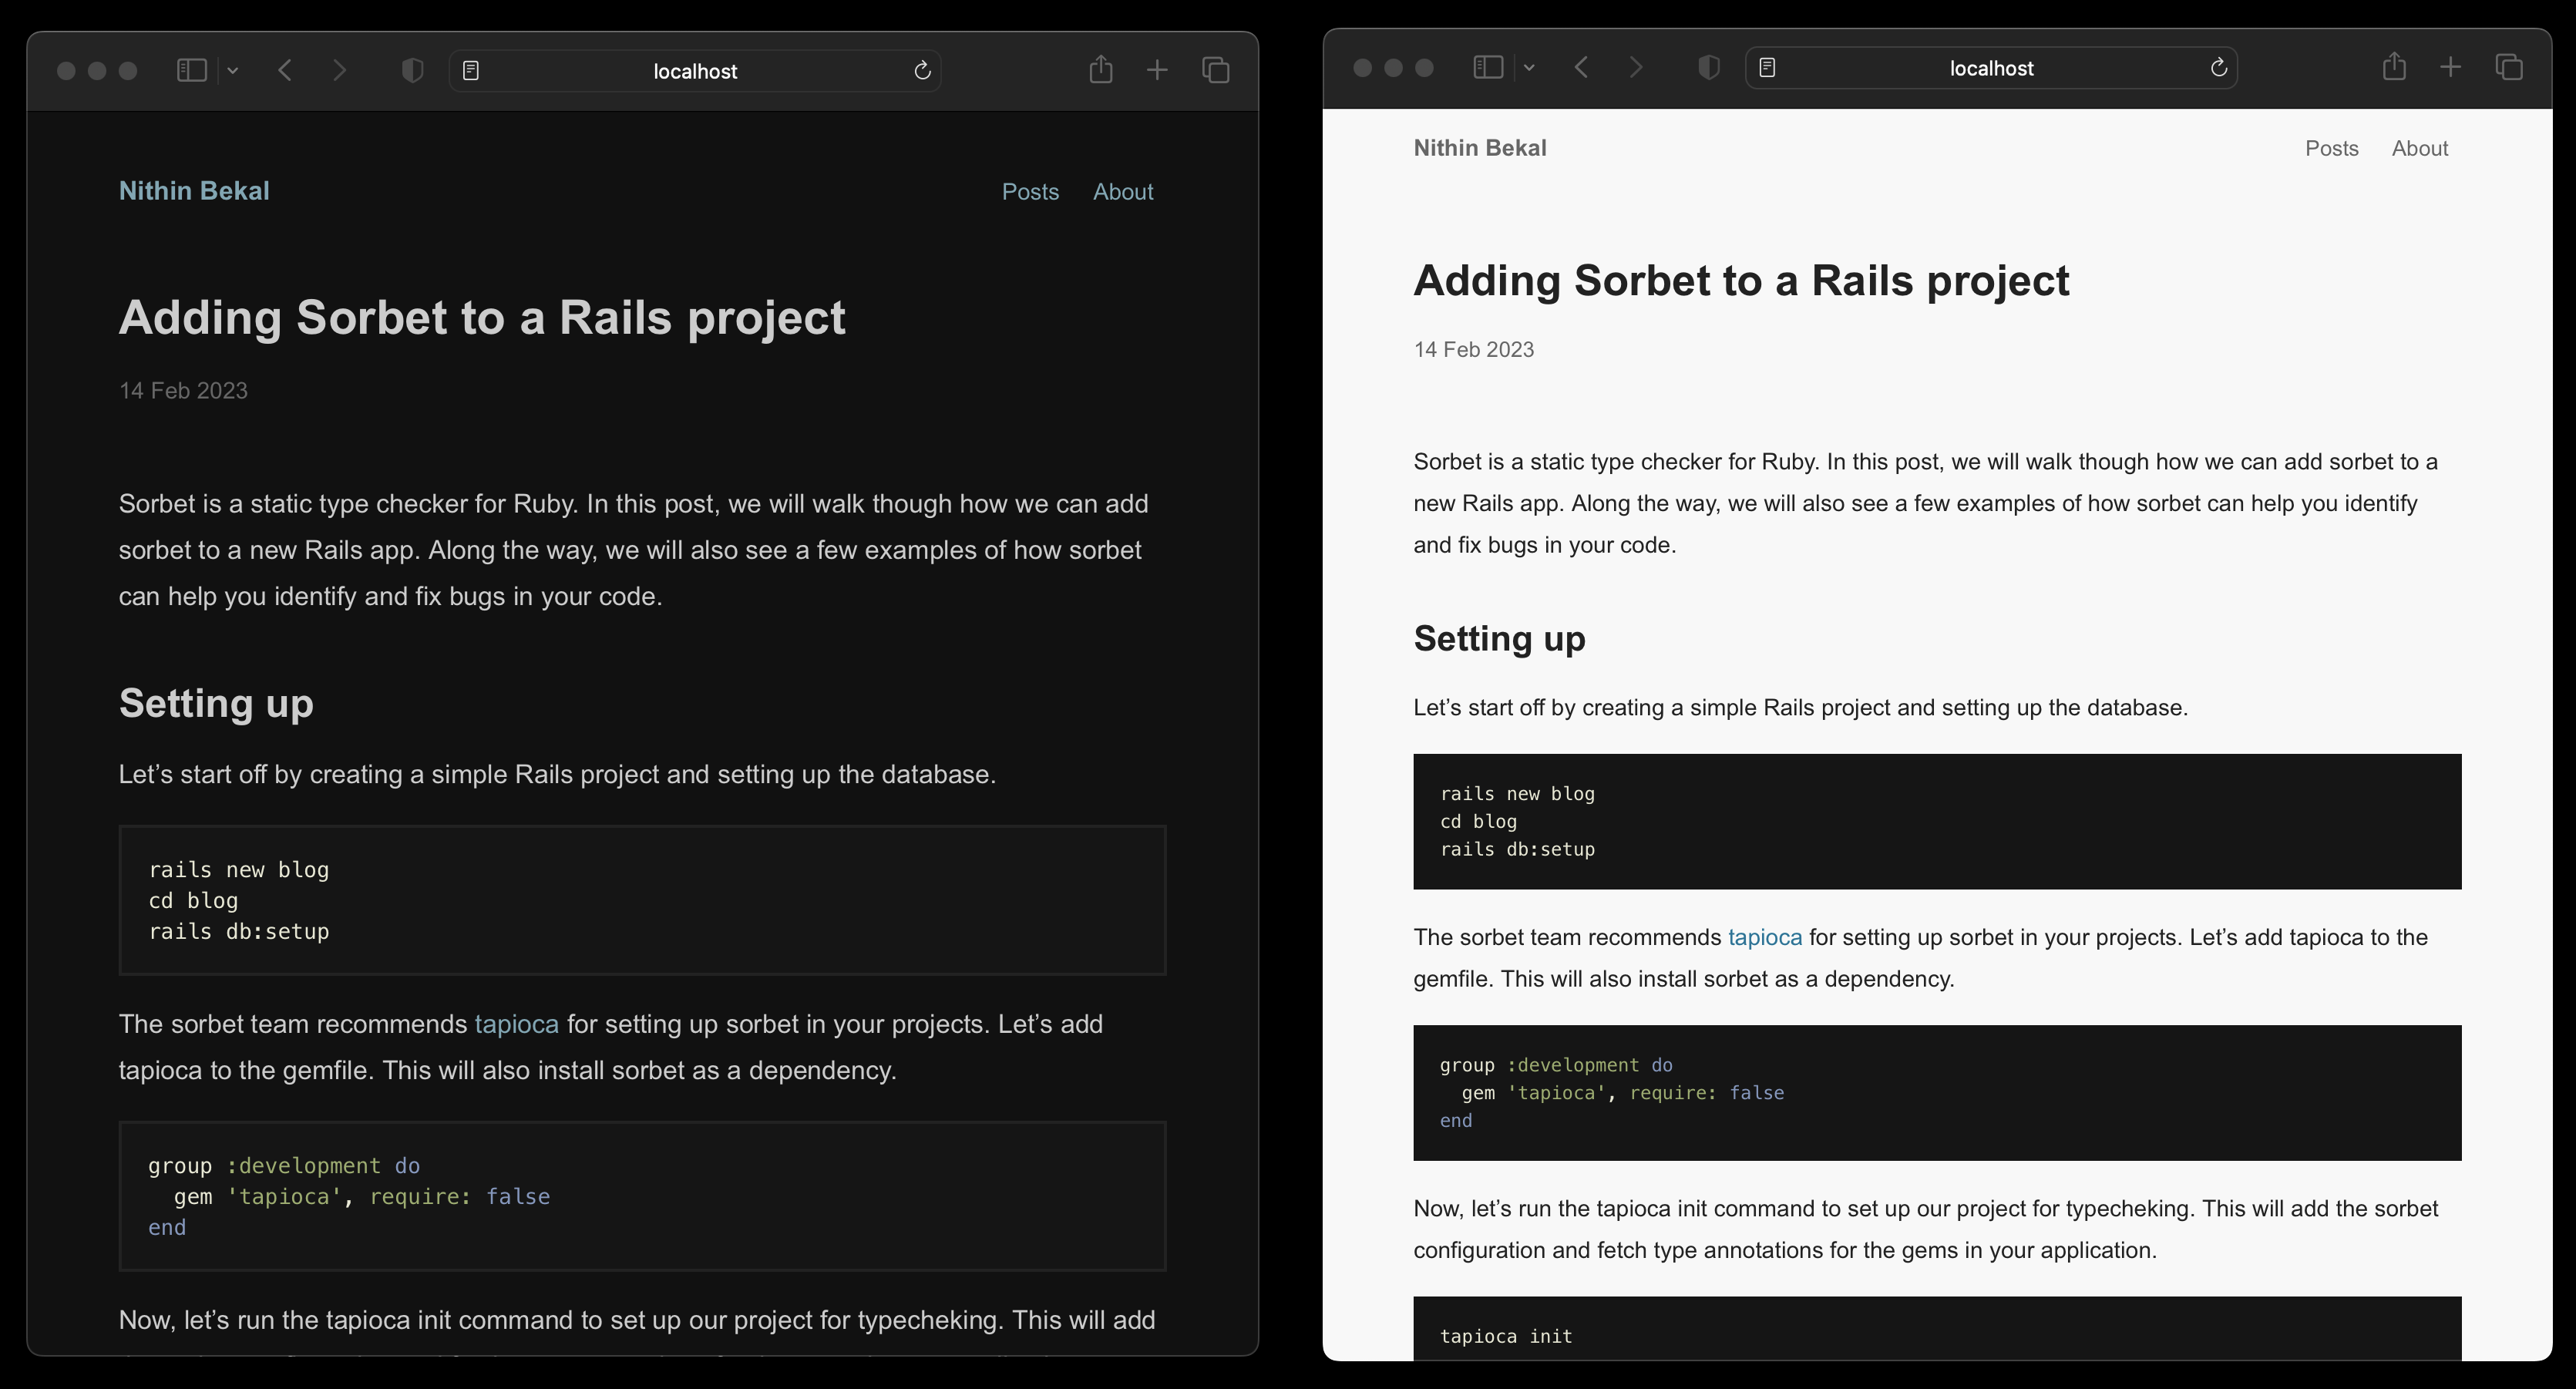Click the new tab icon in left browser
Screen dimensions: 2576x1389
(x=1156, y=69)
